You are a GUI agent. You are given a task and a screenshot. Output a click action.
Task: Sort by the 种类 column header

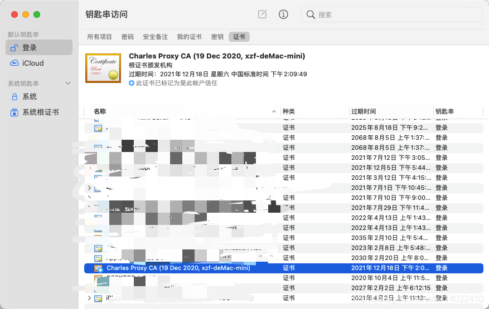288,111
